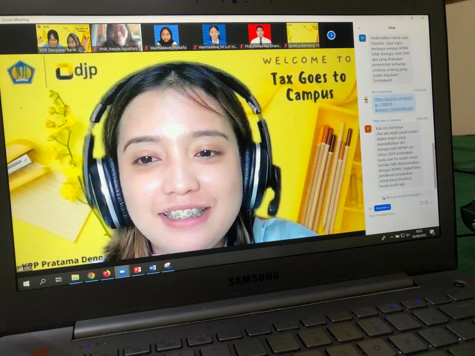Image resolution: width=475 pixels, height=356 pixels.
Task: Launch Google Chrome from the taskbar
Action: pyautogui.click(x=91, y=275)
